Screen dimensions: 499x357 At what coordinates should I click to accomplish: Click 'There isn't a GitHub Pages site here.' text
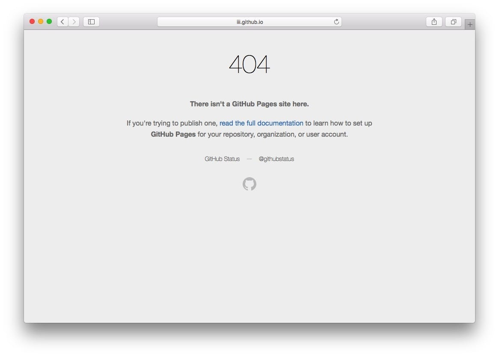click(249, 104)
